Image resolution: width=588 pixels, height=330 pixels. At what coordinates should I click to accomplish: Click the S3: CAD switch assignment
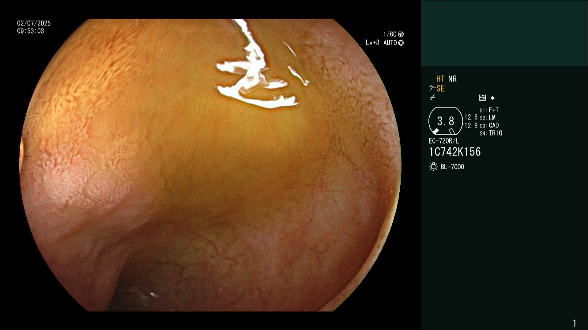tap(489, 125)
